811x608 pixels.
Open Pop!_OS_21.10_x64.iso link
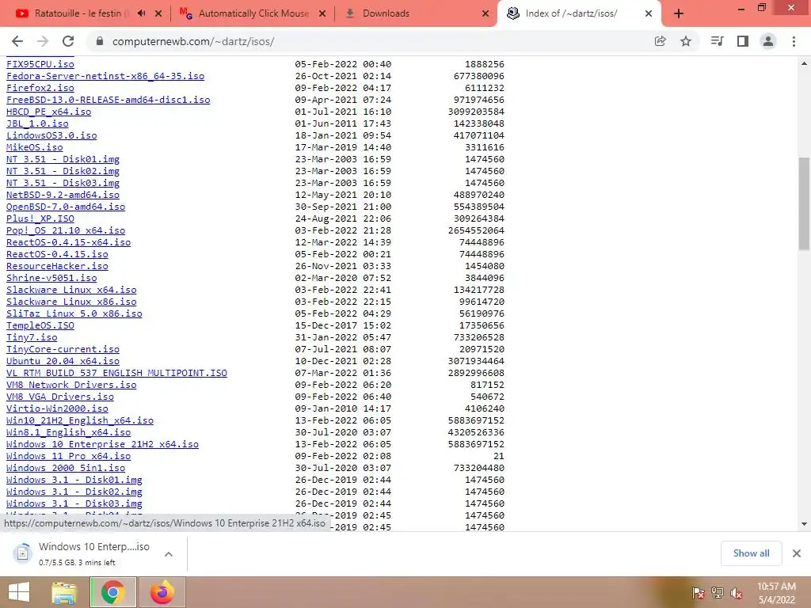pos(66,230)
